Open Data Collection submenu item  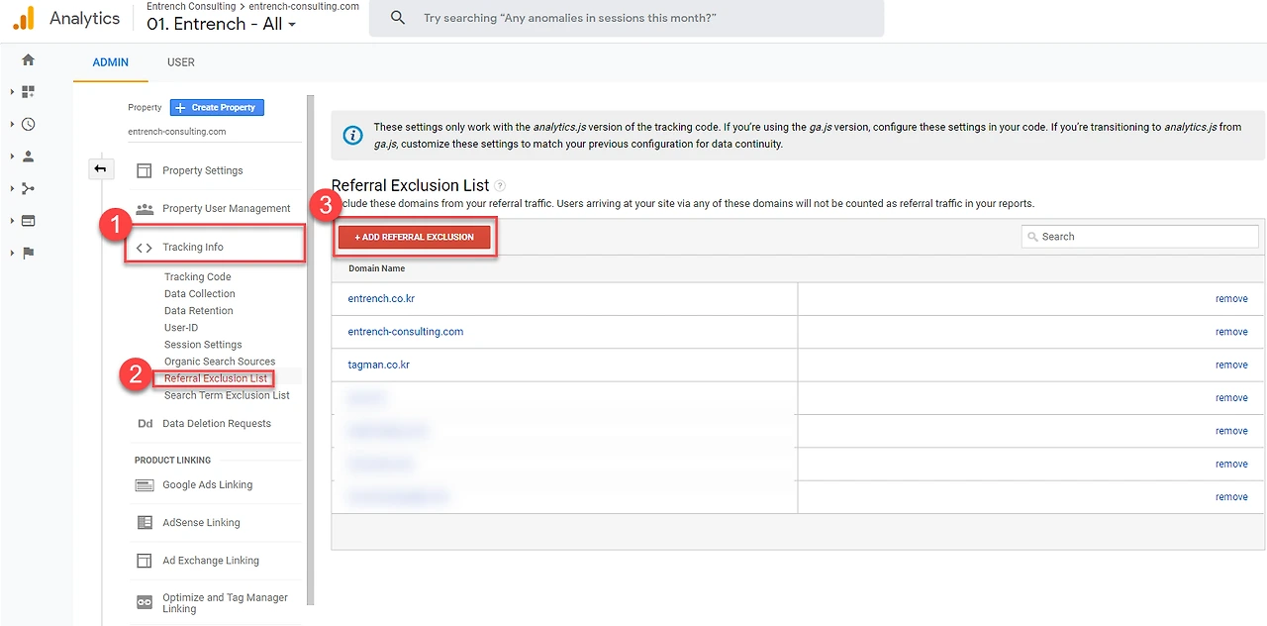coord(200,293)
